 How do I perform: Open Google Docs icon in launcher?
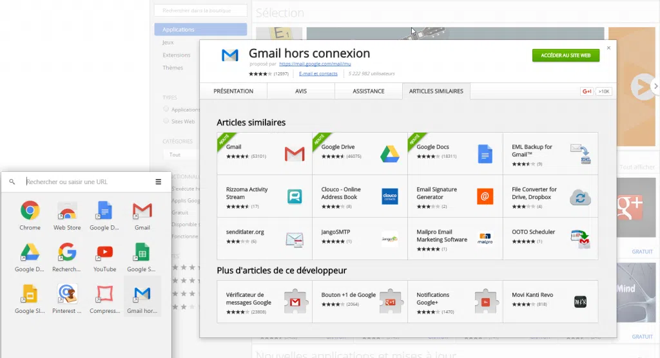click(x=104, y=216)
